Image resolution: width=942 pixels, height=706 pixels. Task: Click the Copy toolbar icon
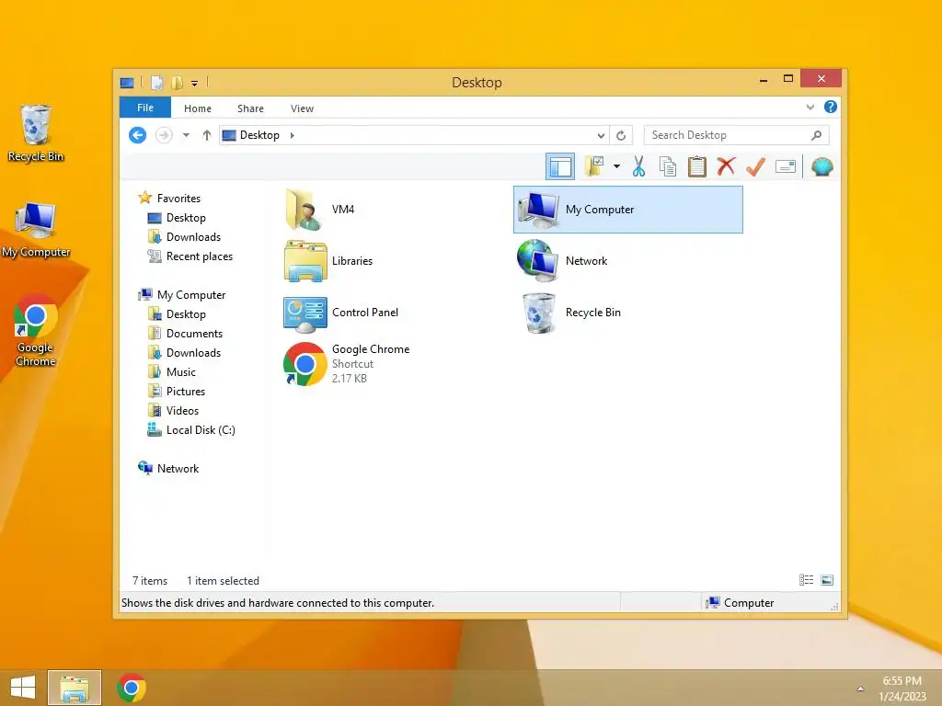click(x=668, y=166)
